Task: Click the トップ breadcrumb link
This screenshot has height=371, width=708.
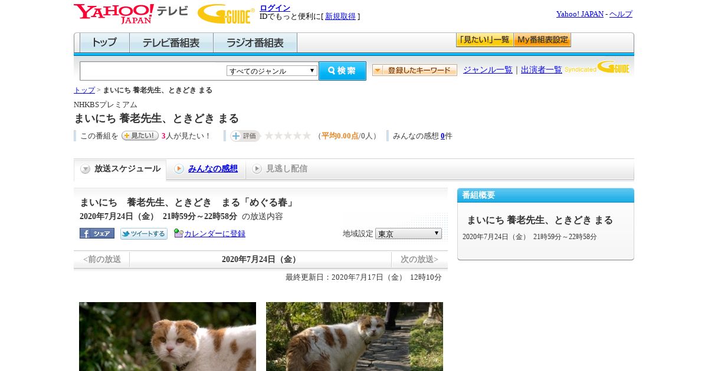Action: click(x=84, y=90)
